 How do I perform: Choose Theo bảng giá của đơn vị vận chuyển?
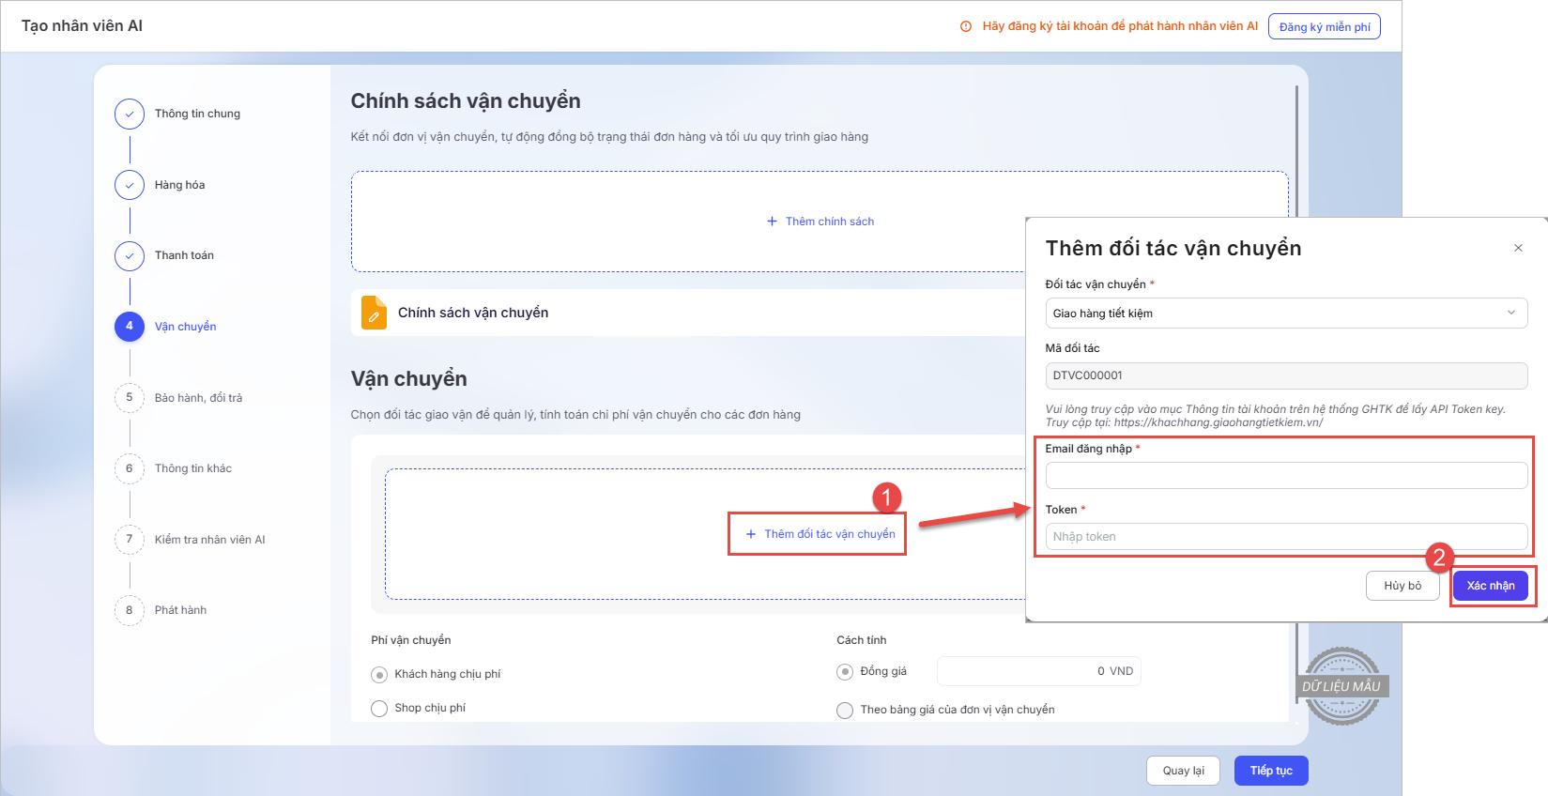(845, 711)
